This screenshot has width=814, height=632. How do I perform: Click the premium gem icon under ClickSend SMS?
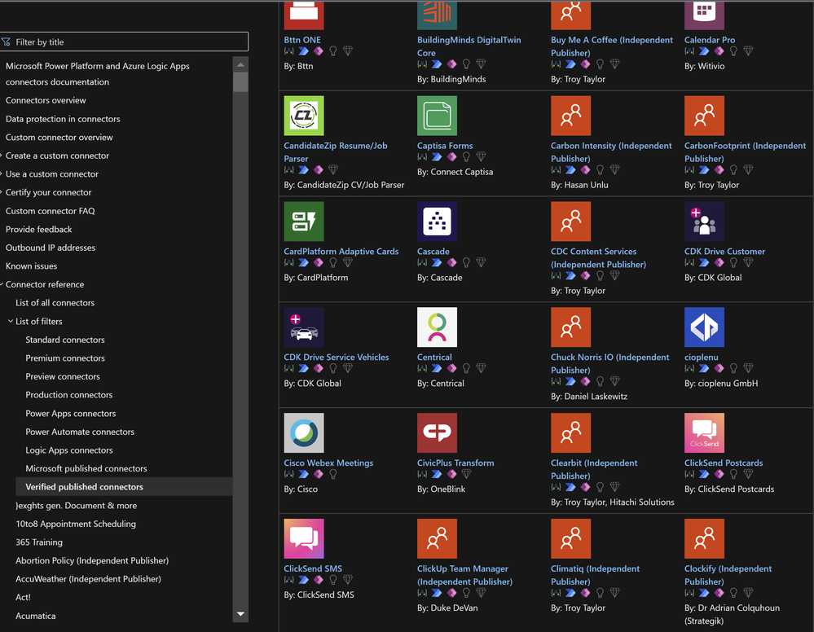pos(348,580)
